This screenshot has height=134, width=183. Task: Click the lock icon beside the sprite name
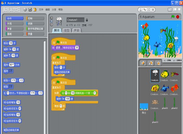tap(87, 20)
